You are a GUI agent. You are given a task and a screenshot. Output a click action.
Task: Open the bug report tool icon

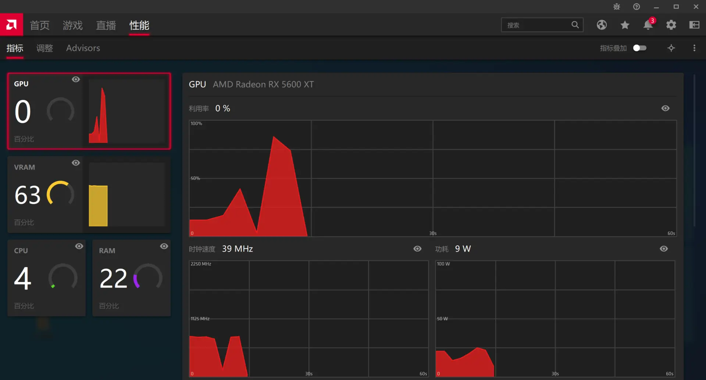[x=617, y=7]
